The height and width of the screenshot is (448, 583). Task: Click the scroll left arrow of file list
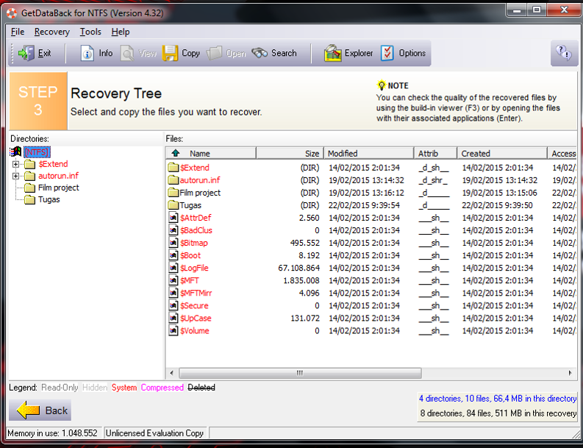click(171, 373)
